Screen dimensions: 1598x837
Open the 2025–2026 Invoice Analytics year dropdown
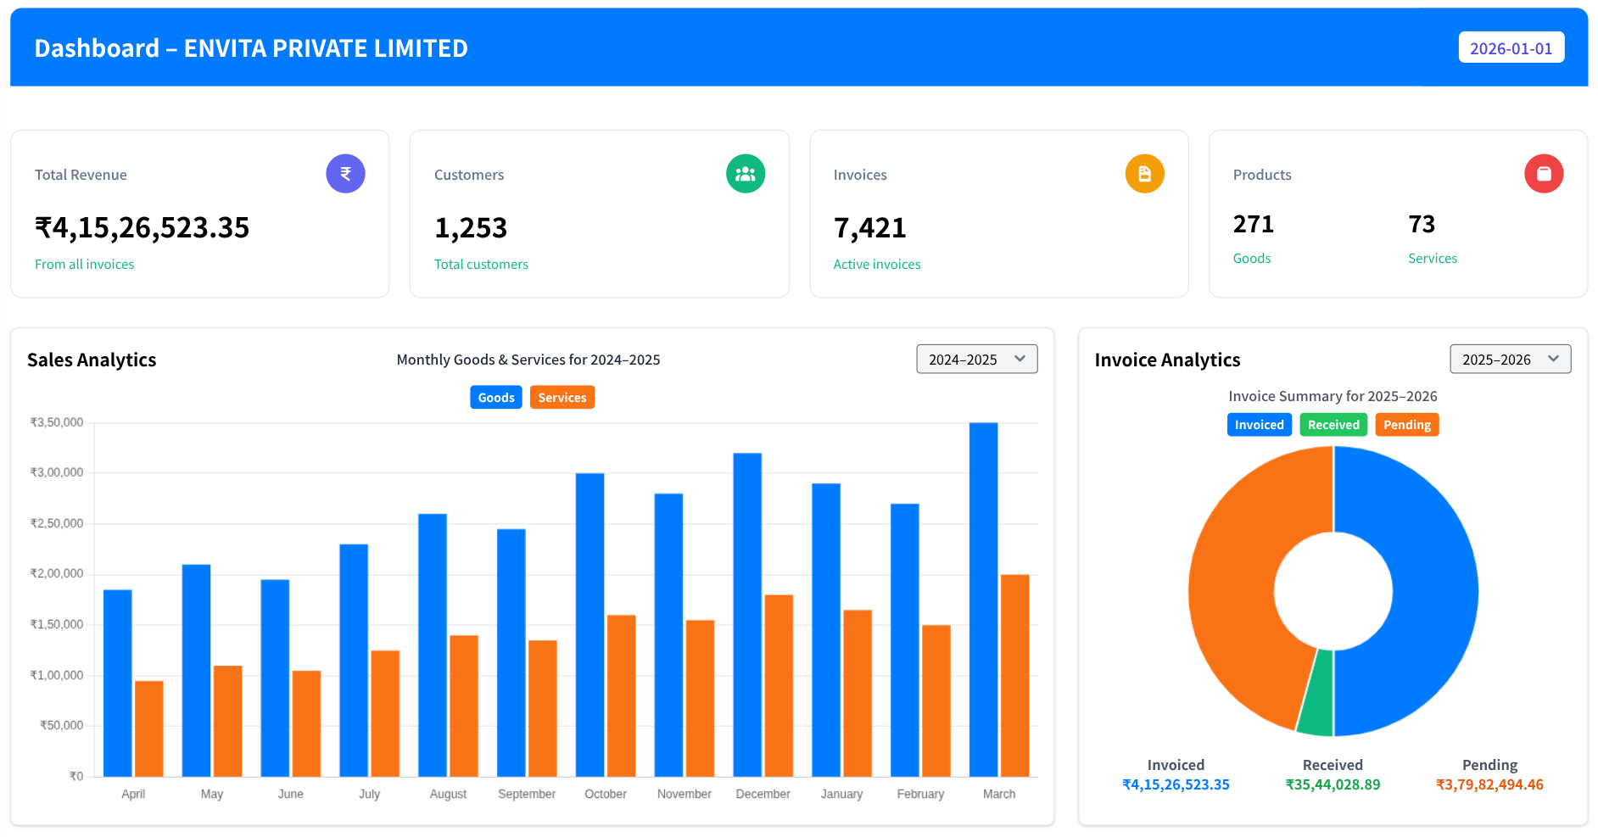1511,360
